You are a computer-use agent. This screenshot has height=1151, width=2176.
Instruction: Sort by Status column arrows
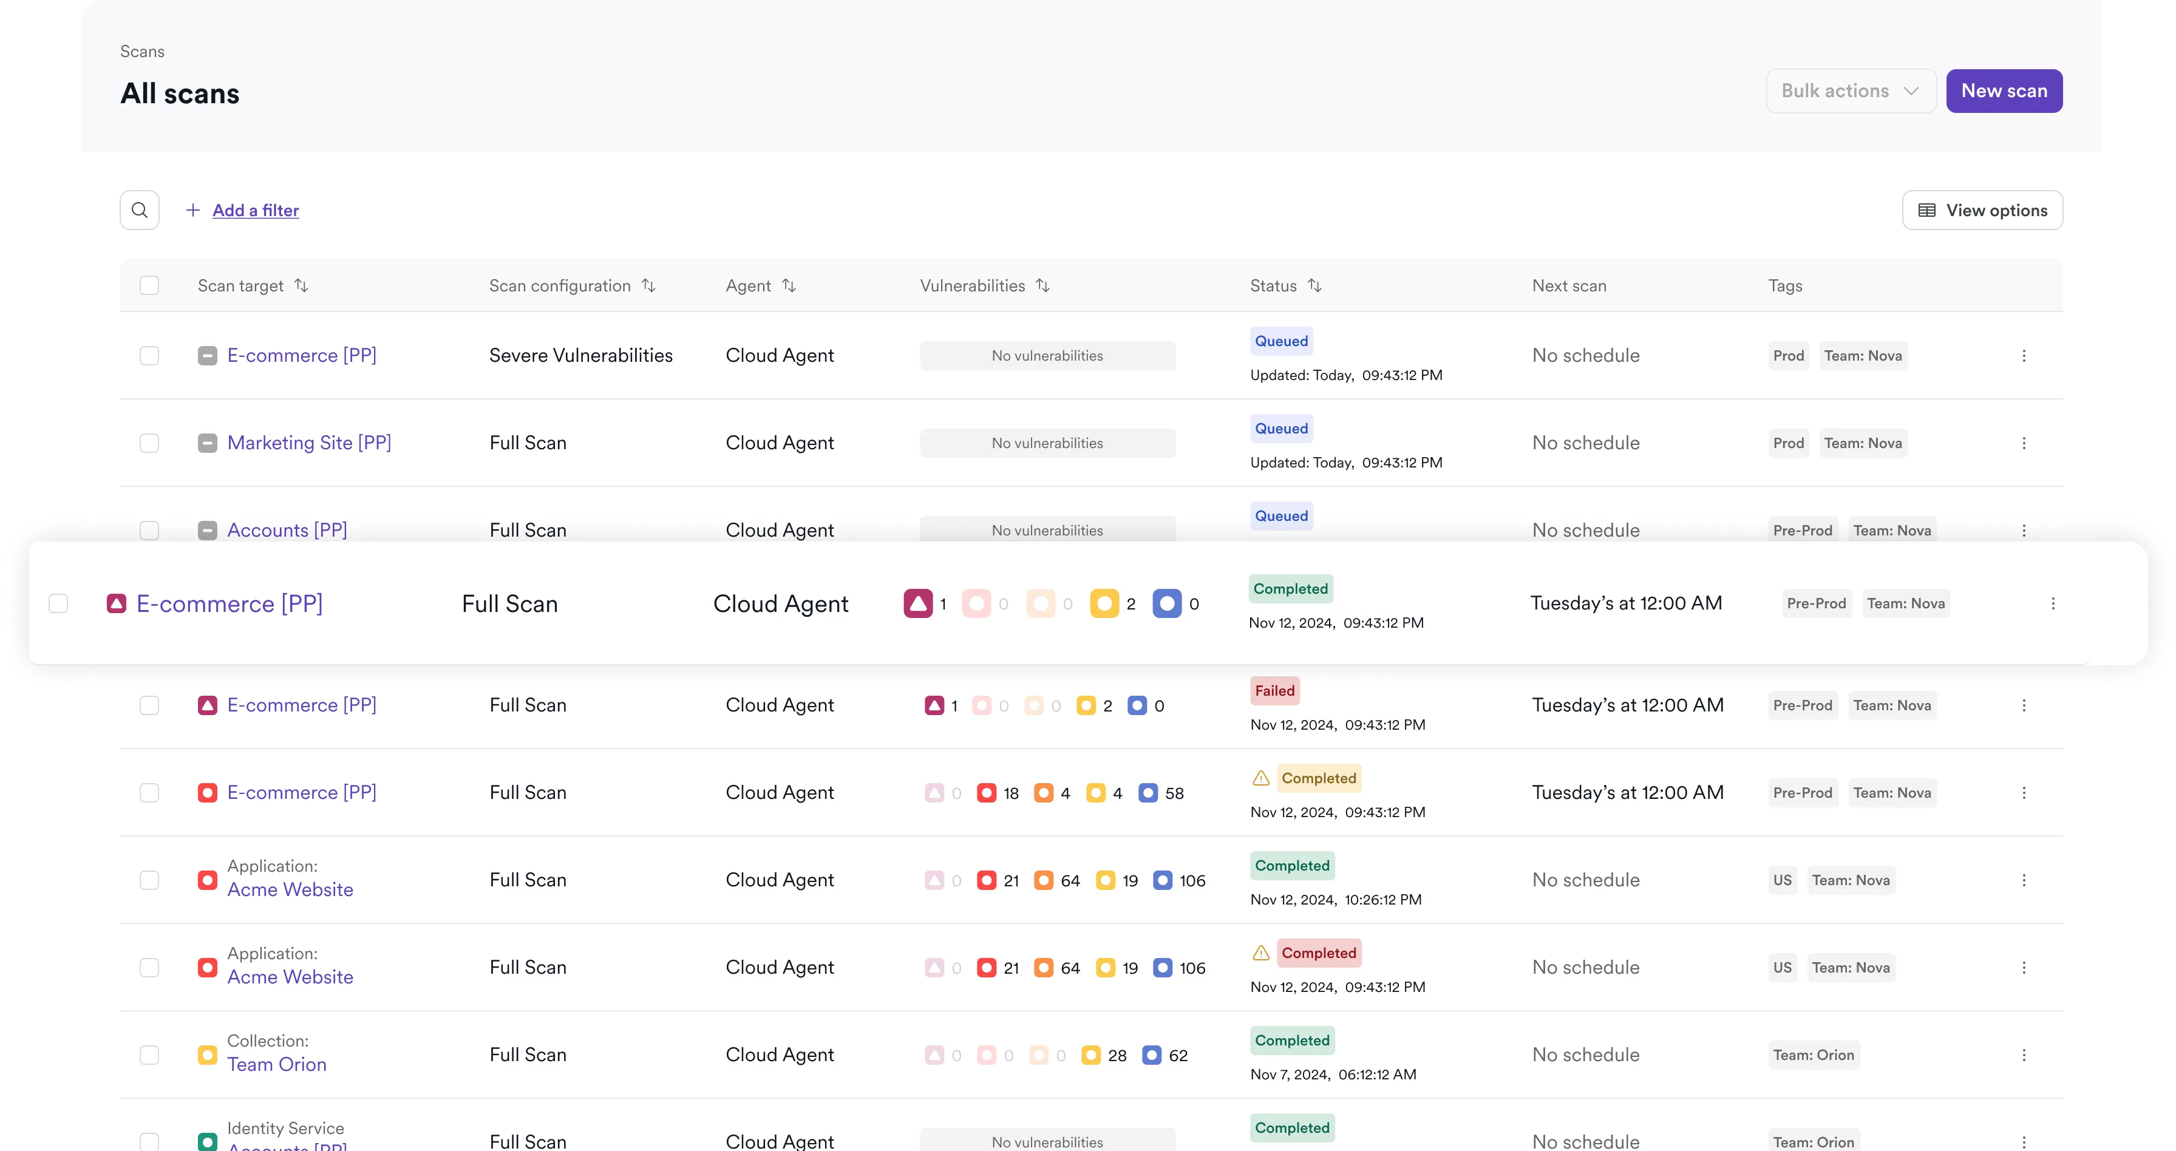(x=1314, y=285)
